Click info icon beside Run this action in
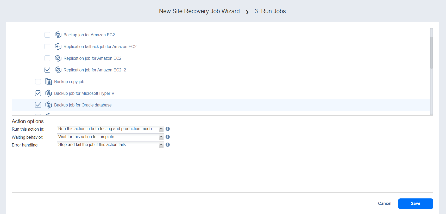 point(168,129)
